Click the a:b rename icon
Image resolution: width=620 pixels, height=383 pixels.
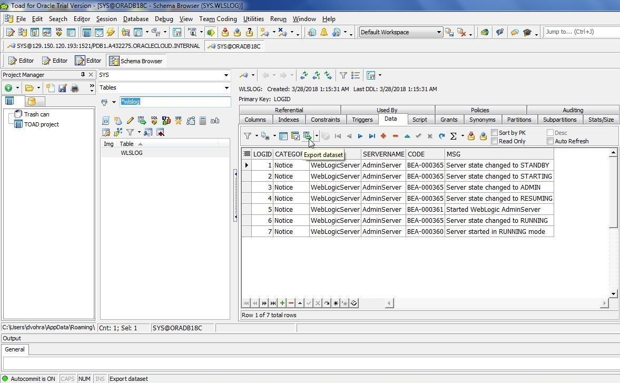point(215,121)
